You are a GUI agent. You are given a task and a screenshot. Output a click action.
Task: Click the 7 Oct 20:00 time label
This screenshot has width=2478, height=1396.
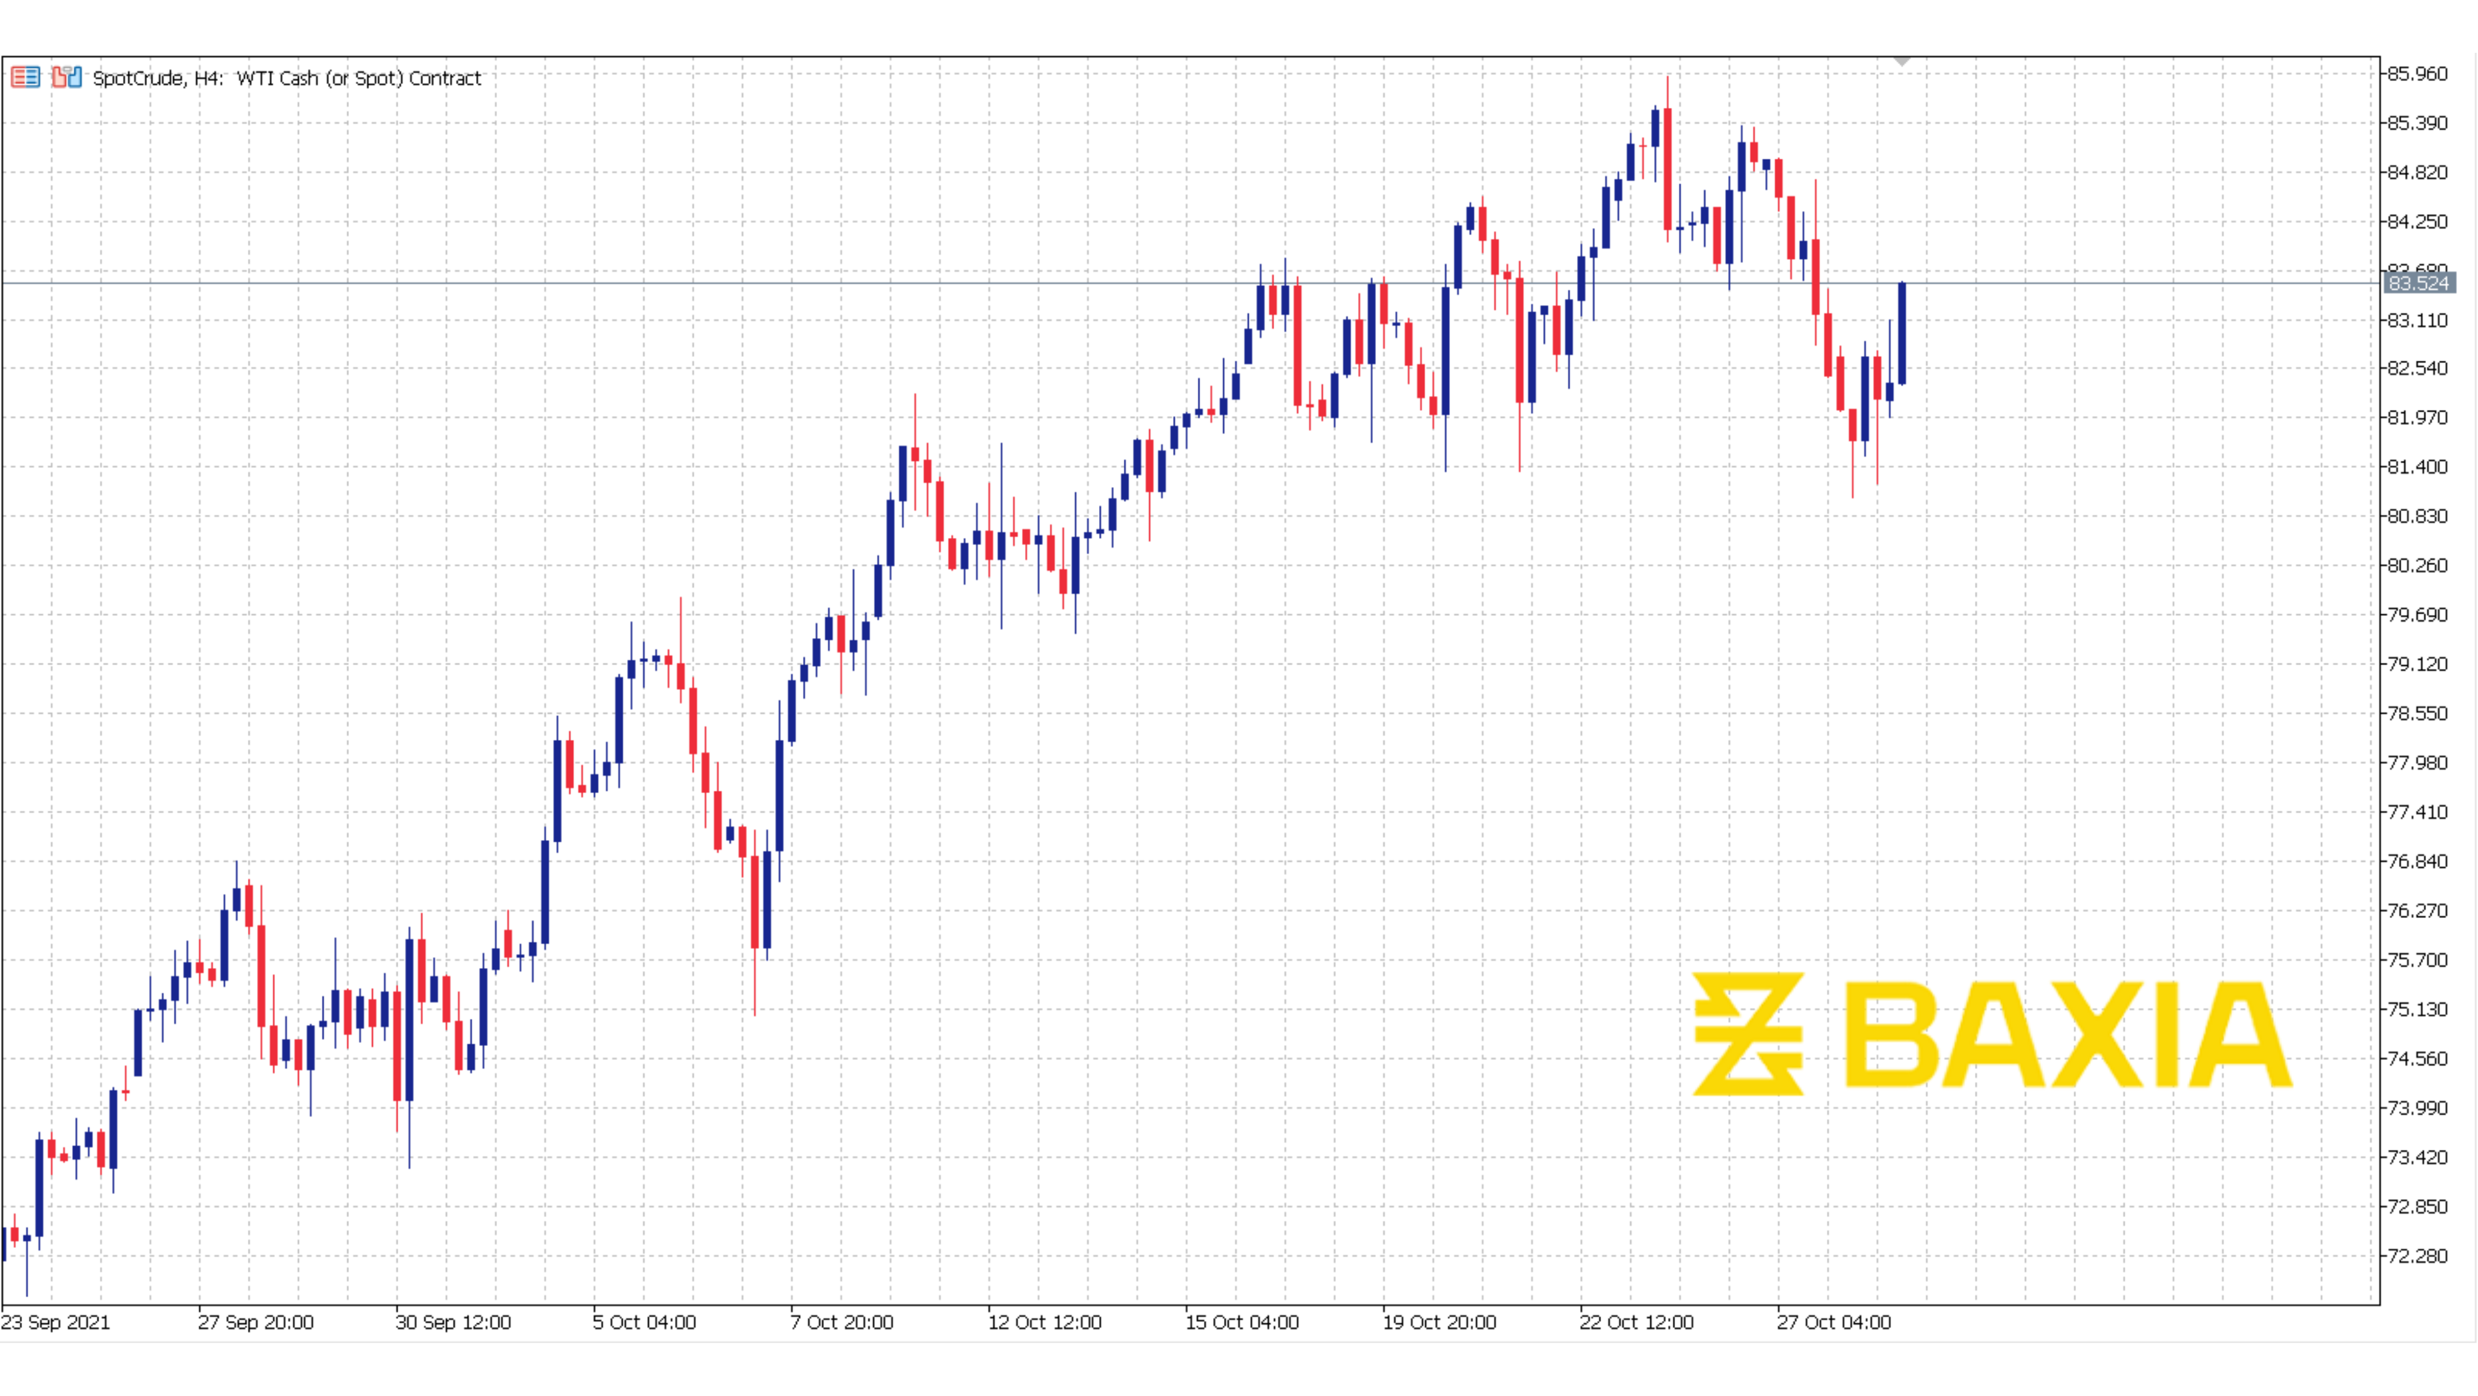[842, 1323]
